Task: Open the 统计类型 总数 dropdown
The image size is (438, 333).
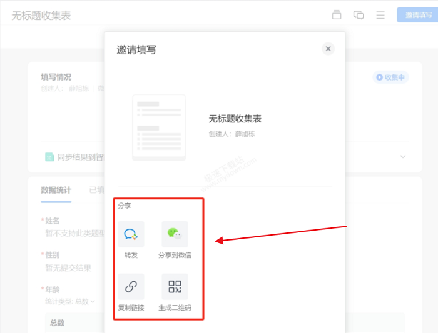Action: click(70, 301)
